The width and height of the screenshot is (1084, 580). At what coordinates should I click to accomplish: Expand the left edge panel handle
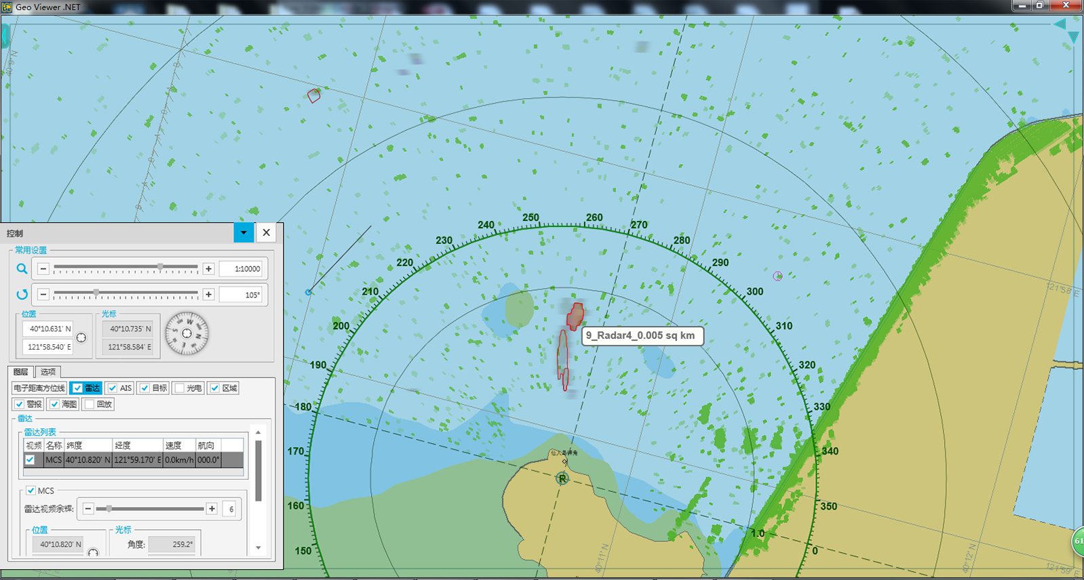(x=4, y=35)
